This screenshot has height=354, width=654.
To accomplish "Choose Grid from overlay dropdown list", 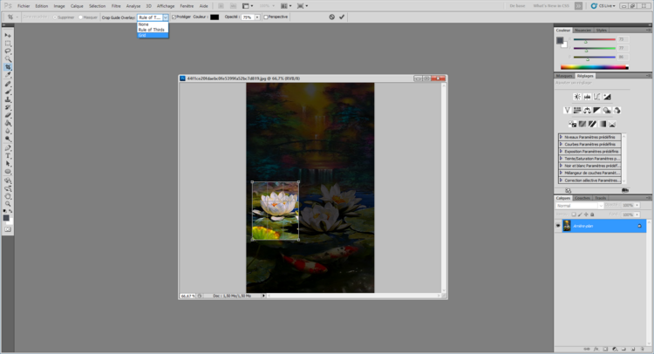I will click(x=143, y=35).
